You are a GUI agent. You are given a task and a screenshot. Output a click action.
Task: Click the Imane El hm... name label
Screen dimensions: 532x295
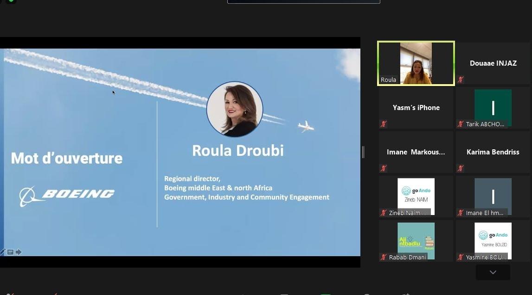(485, 213)
